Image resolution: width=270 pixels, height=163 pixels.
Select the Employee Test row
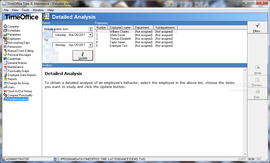tap(136, 46)
